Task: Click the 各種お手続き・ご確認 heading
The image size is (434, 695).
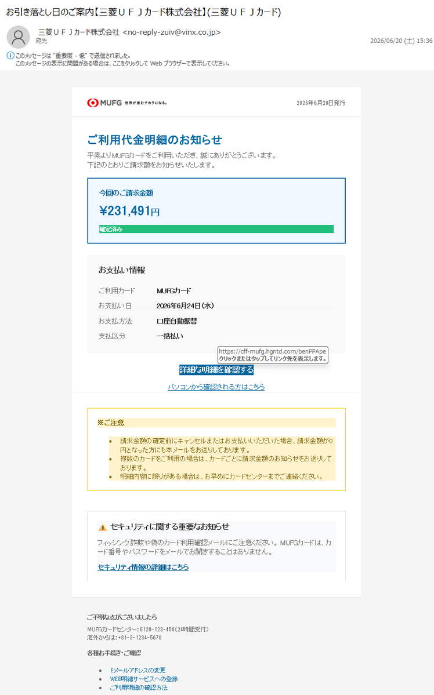Action: point(114,653)
